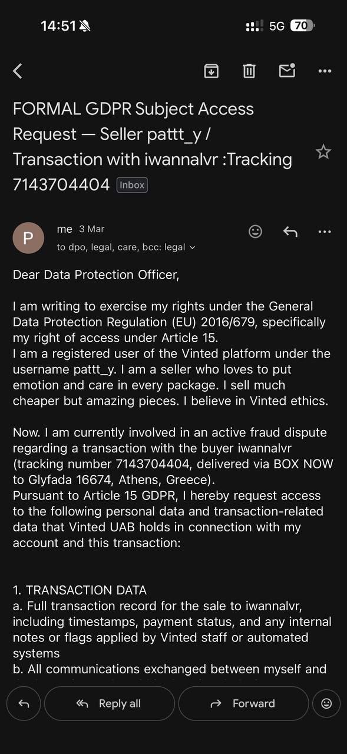Open emoji picker at bottom right
This screenshot has height=754, width=347.
click(x=326, y=703)
